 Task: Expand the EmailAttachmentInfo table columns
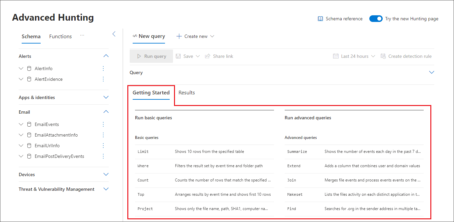point(21,135)
